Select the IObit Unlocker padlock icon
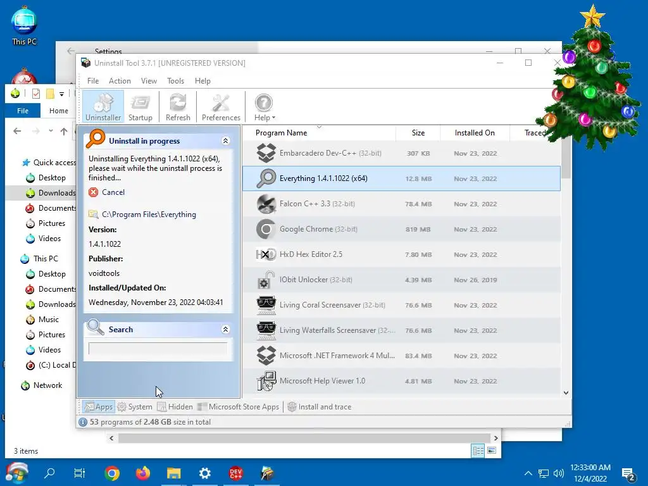This screenshot has width=648, height=486. 266,280
